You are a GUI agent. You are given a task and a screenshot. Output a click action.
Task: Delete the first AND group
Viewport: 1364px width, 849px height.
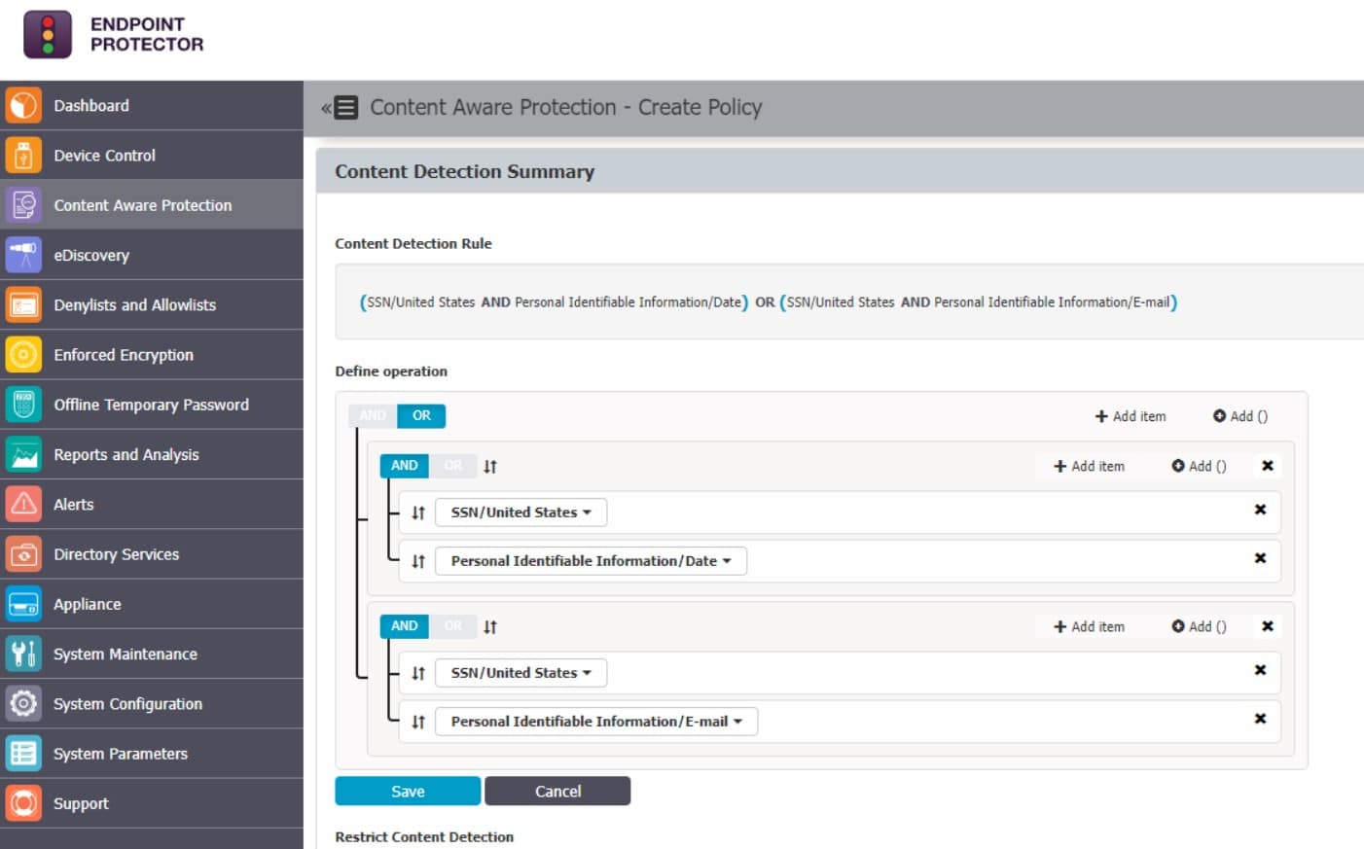[1268, 466]
